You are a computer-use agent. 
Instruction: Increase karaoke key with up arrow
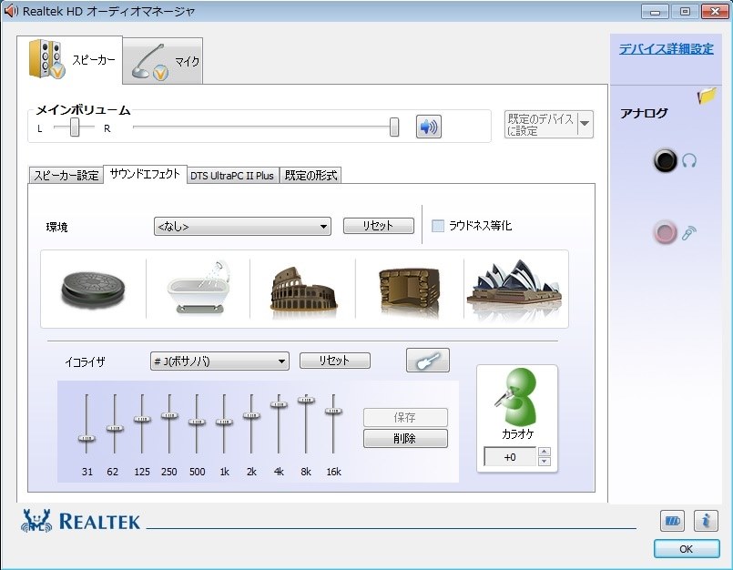(x=545, y=452)
